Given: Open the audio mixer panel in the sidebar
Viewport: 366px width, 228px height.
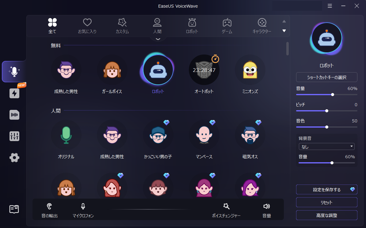Looking at the screenshot, I should point(14,136).
